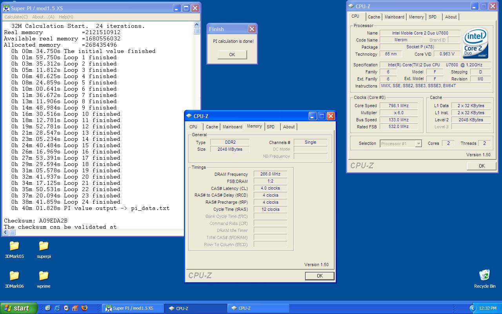Click Super PI horizontal scrollbar left arrow

[5, 233]
